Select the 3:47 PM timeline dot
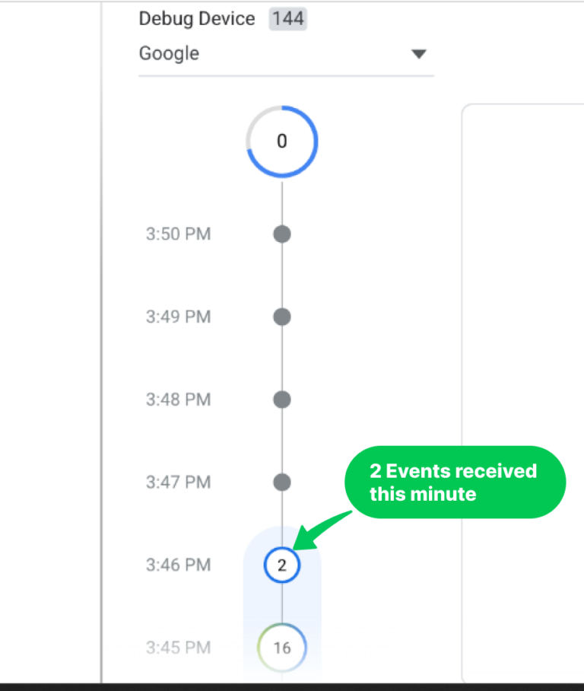This screenshot has height=691, width=584. (x=282, y=482)
